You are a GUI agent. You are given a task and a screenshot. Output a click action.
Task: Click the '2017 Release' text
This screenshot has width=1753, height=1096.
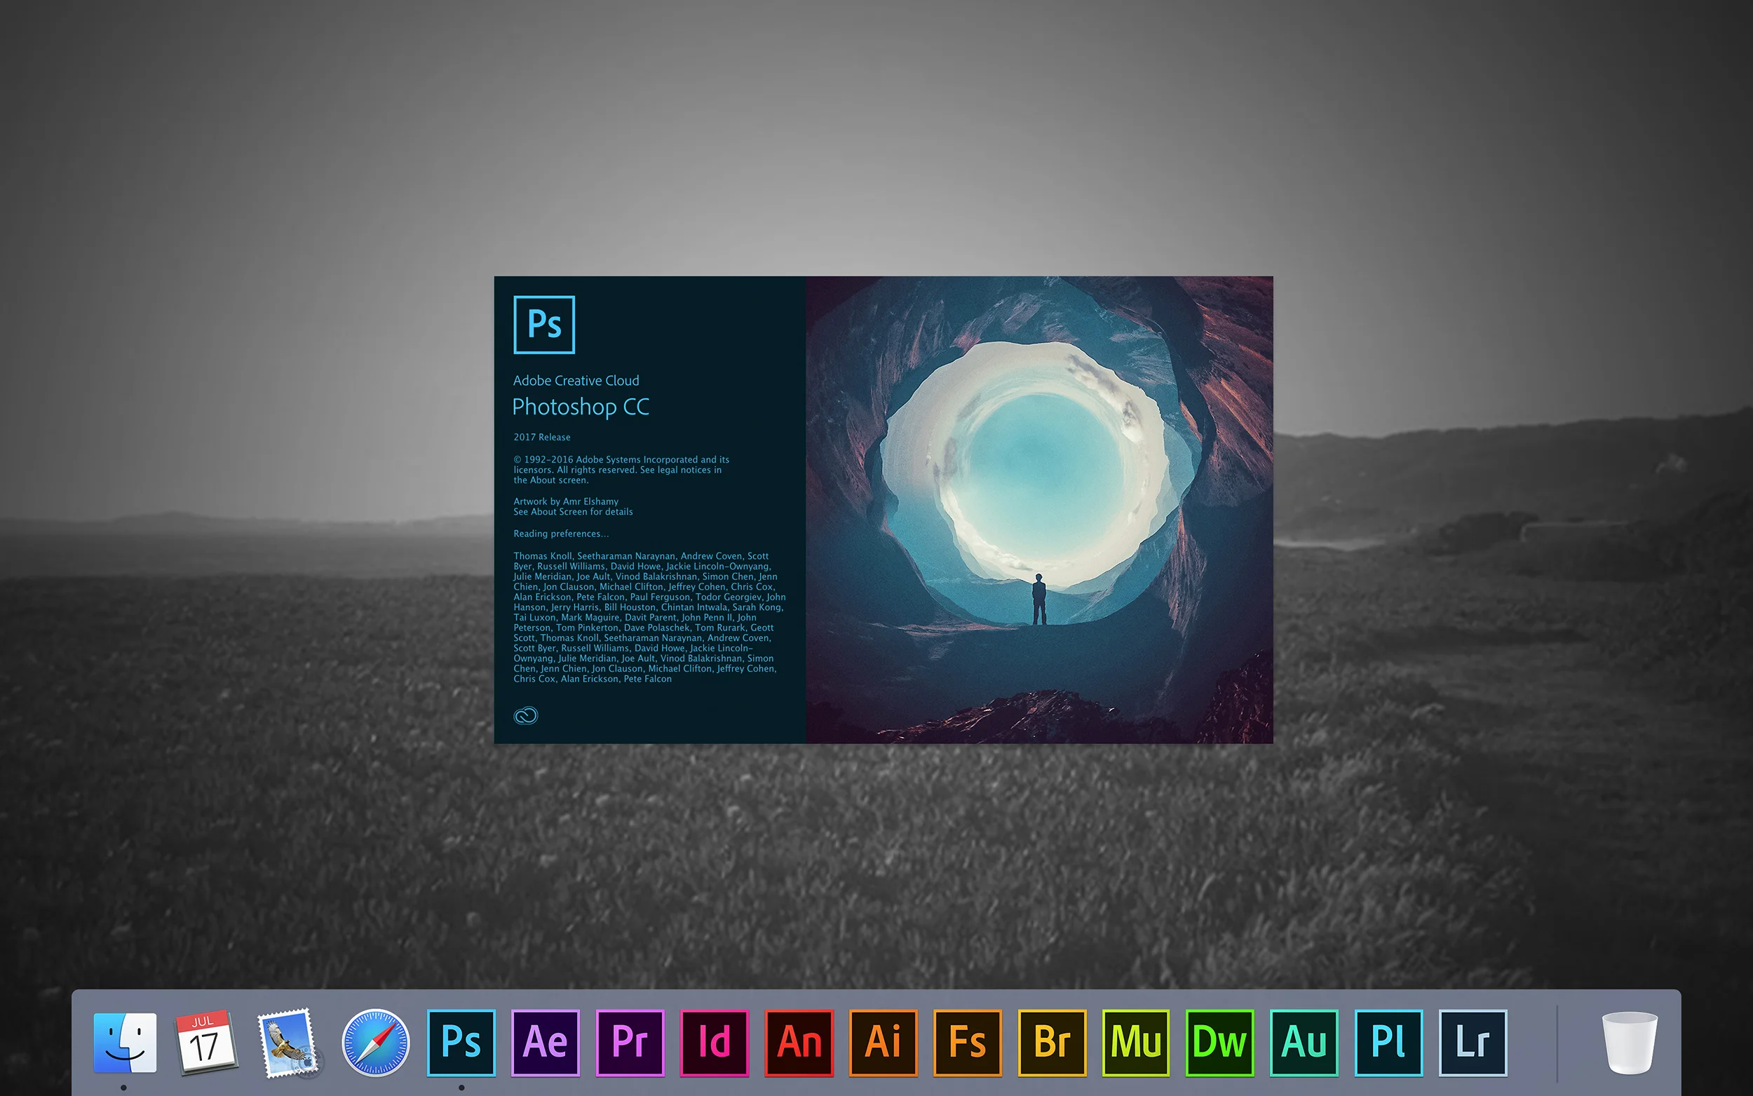click(x=542, y=437)
